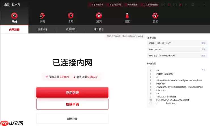This screenshot has height=126, width=210.
Task: Click the 当前连接Wi-Fi beijingliuliangwang label
Action: point(125,36)
